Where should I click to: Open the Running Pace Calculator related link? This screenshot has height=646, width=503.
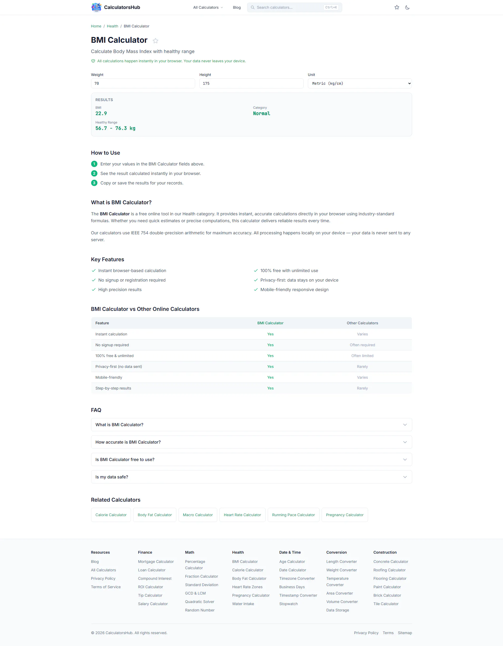[x=294, y=515]
